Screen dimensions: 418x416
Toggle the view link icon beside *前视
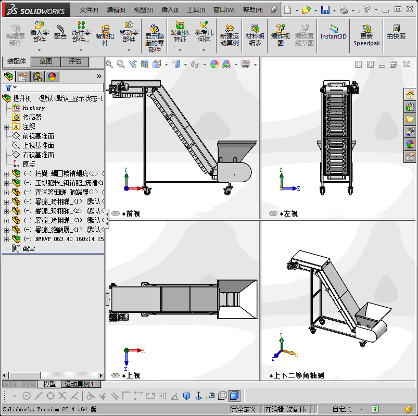pos(116,213)
